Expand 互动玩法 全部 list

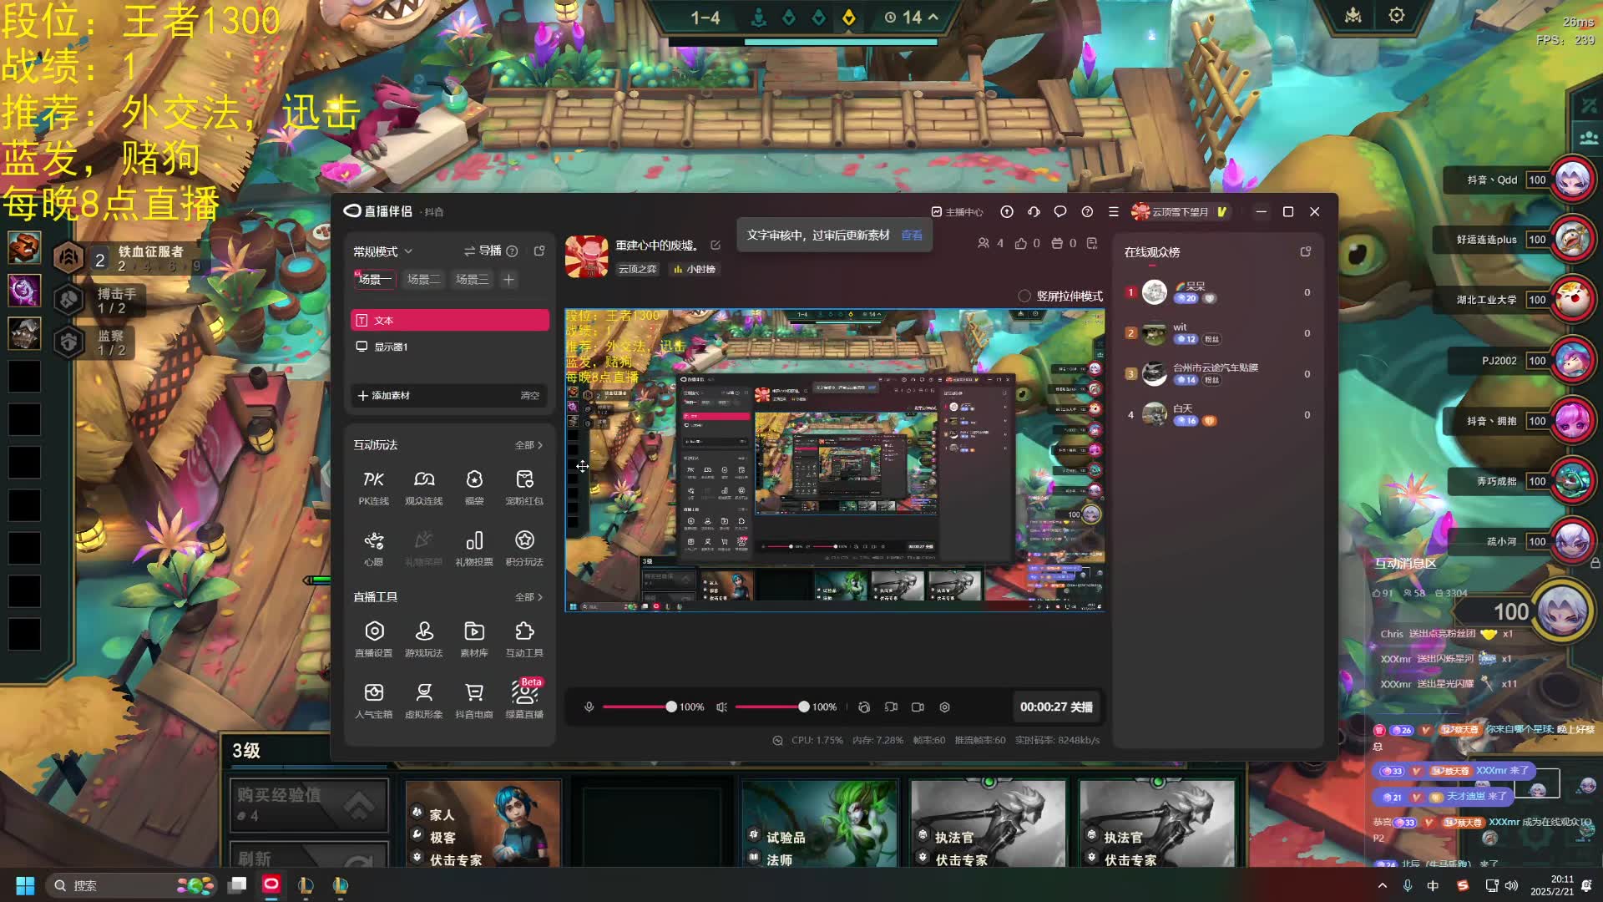tap(528, 445)
